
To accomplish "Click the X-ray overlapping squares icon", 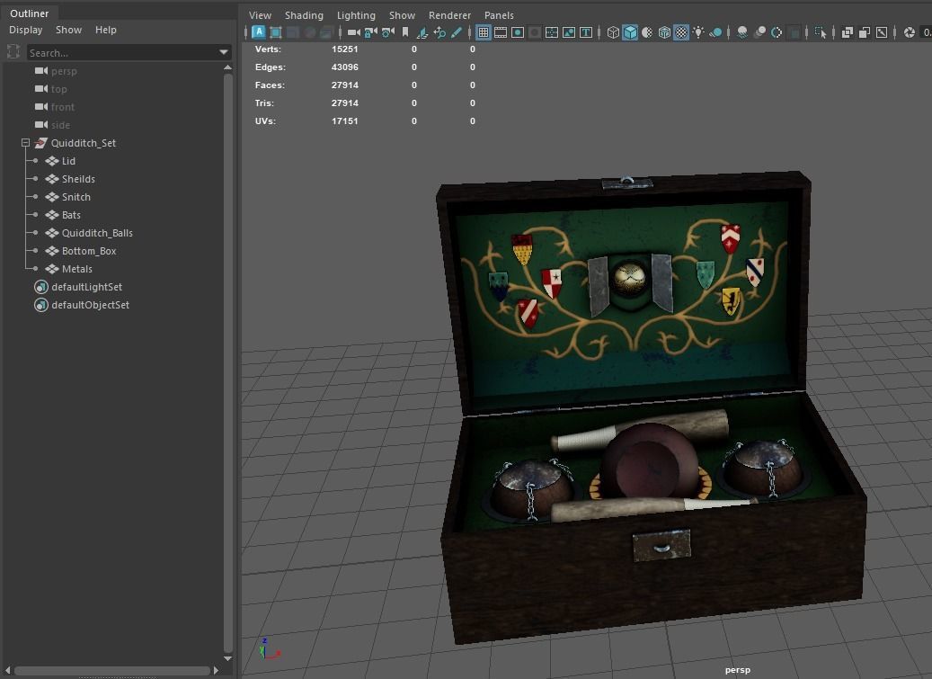I will (x=848, y=32).
